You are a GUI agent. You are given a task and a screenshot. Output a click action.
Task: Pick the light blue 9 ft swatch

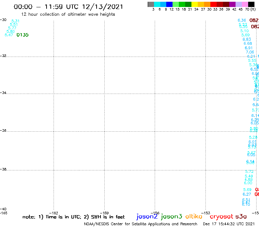pos(163,4)
